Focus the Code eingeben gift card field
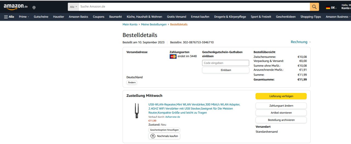Viewport: 351px width, 144px height. tap(226, 63)
